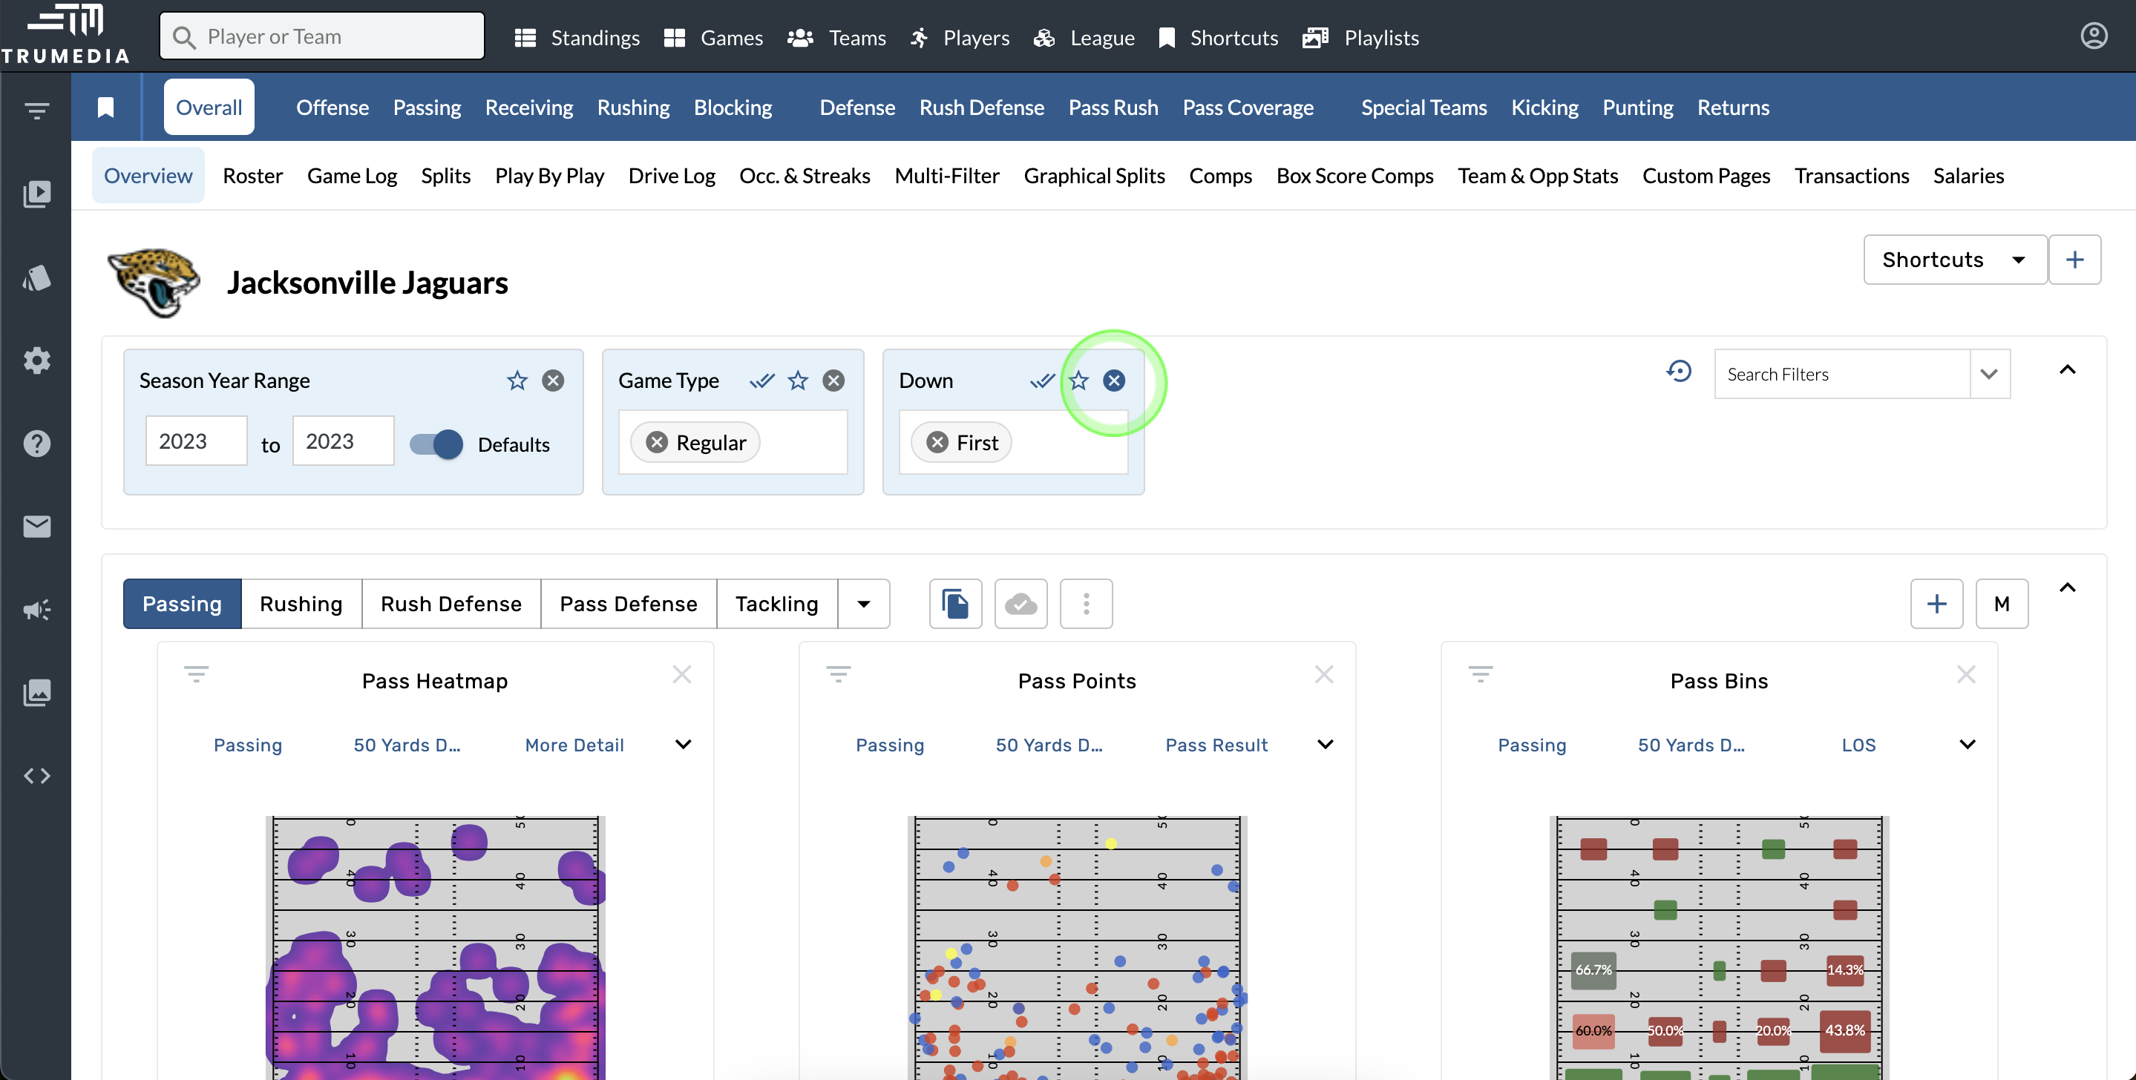Screen dimensions: 2136x1080
Task: Favorite the Down filter with the star icon
Action: pos(1078,381)
